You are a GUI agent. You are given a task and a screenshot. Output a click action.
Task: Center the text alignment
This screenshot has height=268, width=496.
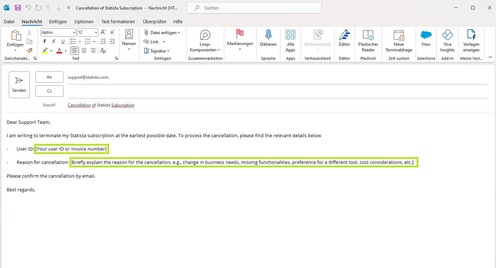click(84, 51)
